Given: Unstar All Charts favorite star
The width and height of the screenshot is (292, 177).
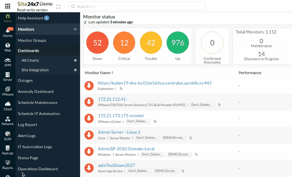Looking at the screenshot, I should pos(75,60).
